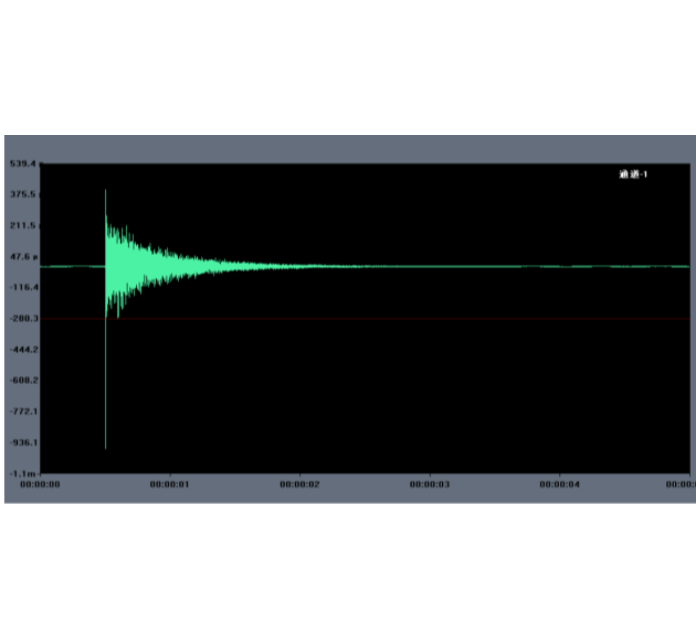Image resolution: width=696 pixels, height=622 pixels.
Task: Select the 00:00:03 time axis marker
Action: (x=429, y=484)
